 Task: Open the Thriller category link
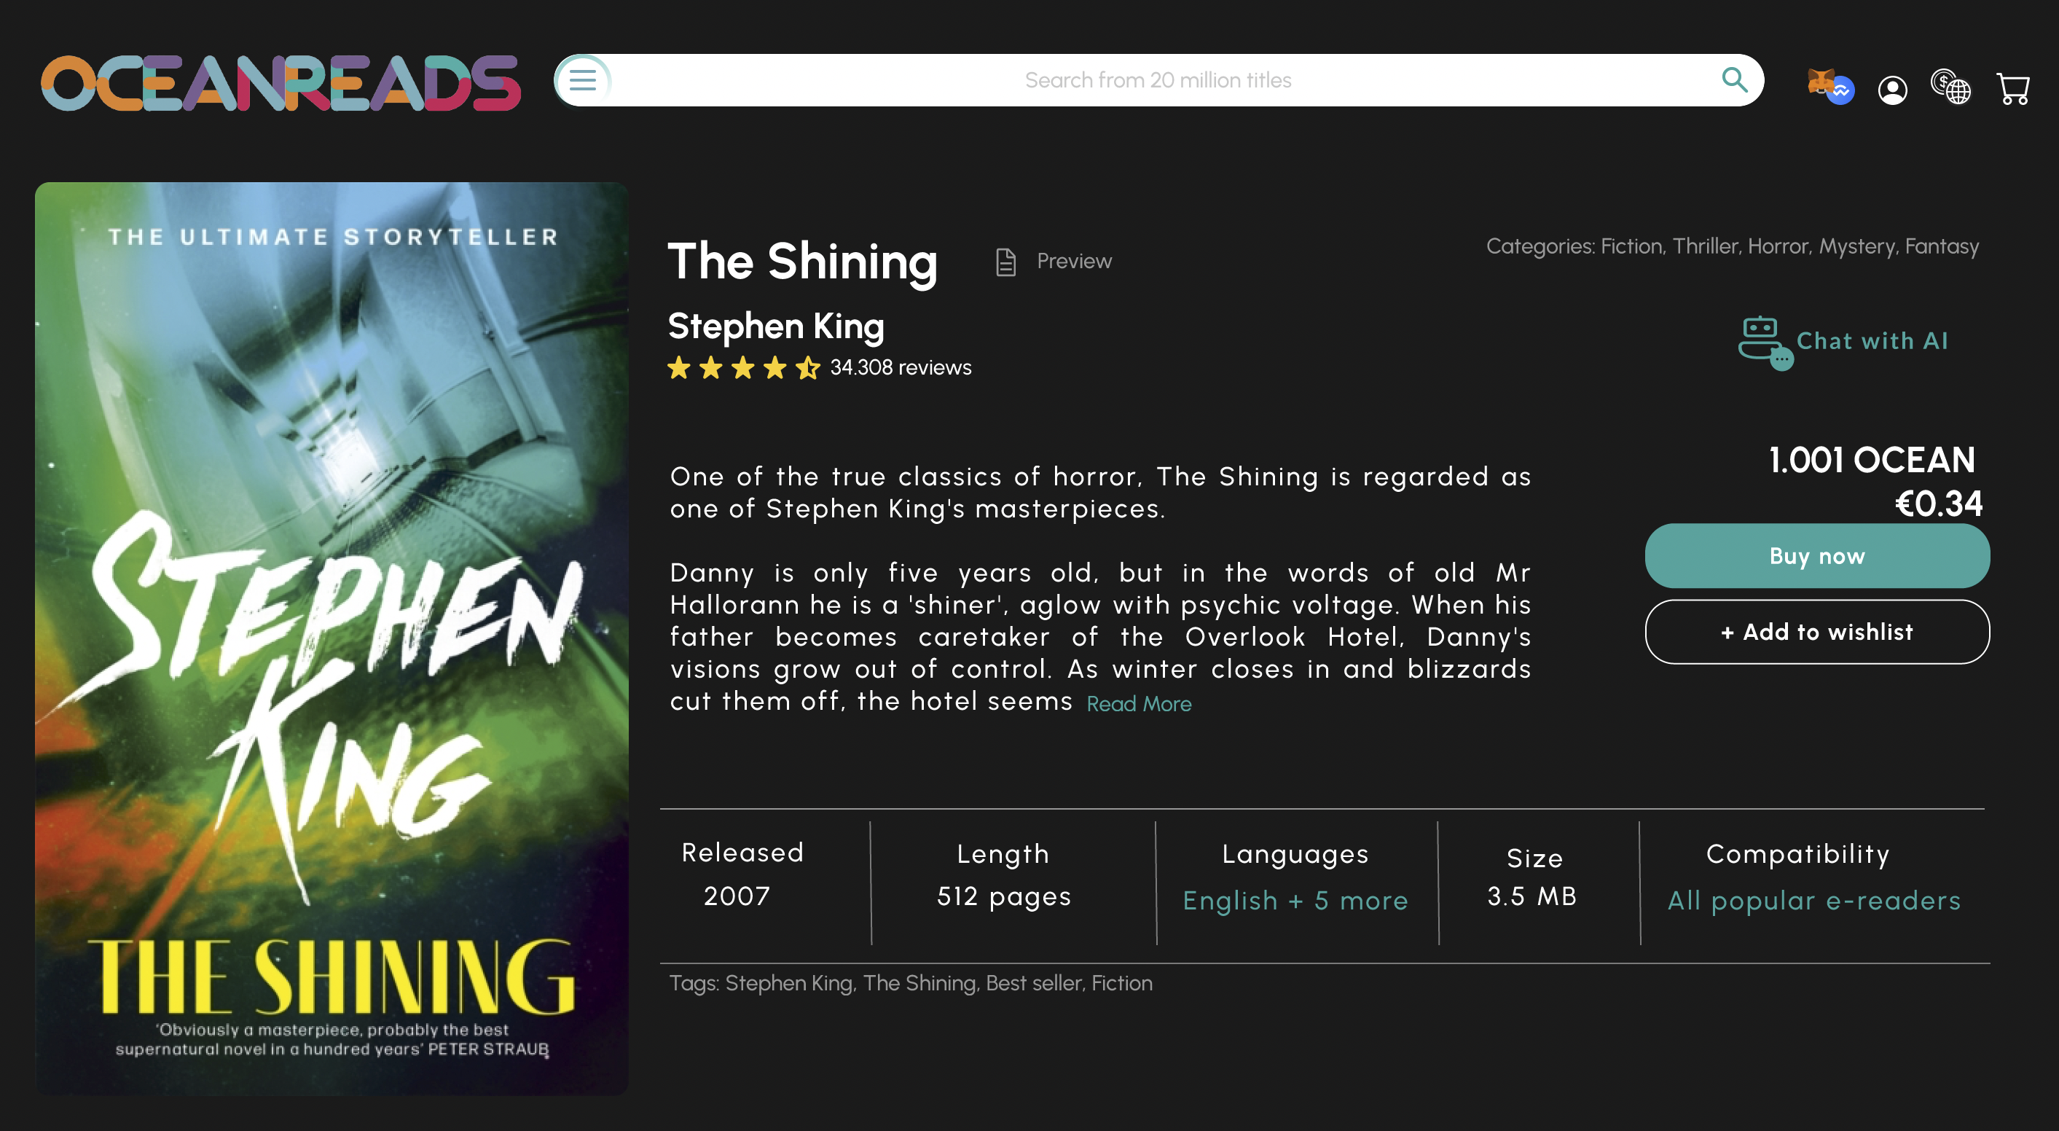(1705, 246)
